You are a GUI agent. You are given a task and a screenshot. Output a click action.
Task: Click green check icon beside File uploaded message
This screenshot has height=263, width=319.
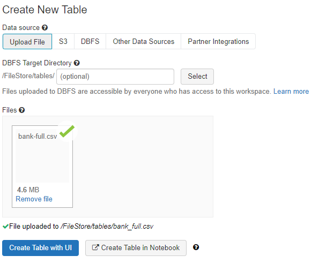click(5, 226)
